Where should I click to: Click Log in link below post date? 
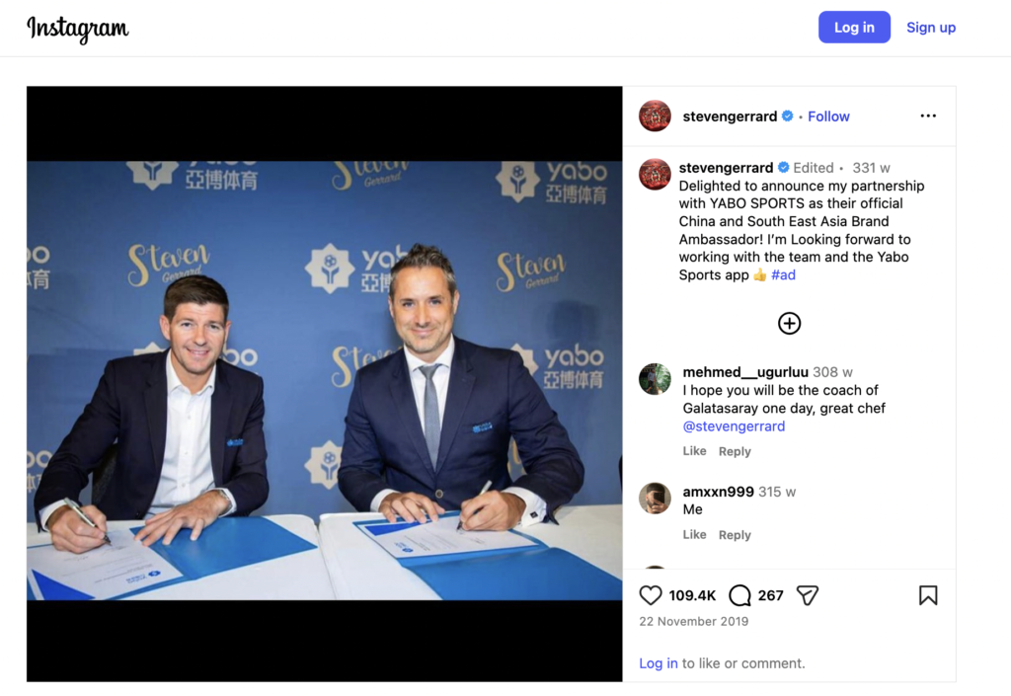coord(659,663)
